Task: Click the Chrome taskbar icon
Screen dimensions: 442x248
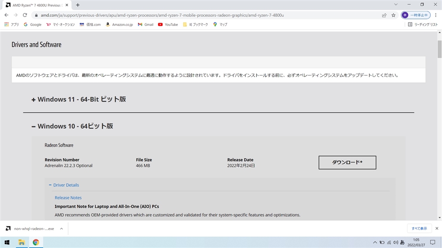Action: click(36, 242)
